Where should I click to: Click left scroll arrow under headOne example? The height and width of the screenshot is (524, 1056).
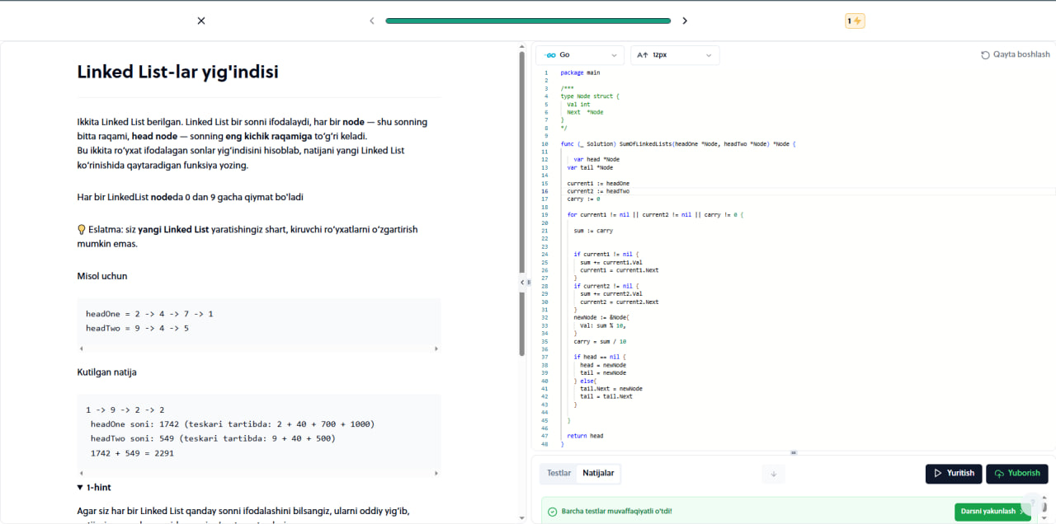coord(81,349)
